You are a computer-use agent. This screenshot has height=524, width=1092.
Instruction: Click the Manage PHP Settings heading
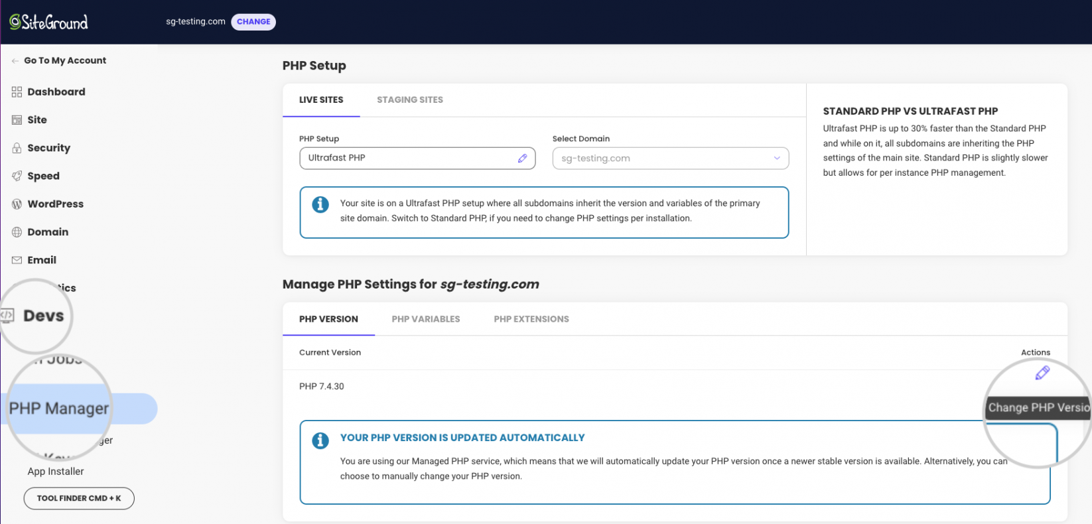411,285
